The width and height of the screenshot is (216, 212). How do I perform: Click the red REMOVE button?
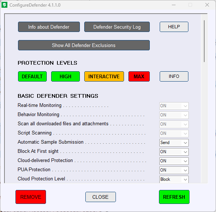(x=31, y=197)
